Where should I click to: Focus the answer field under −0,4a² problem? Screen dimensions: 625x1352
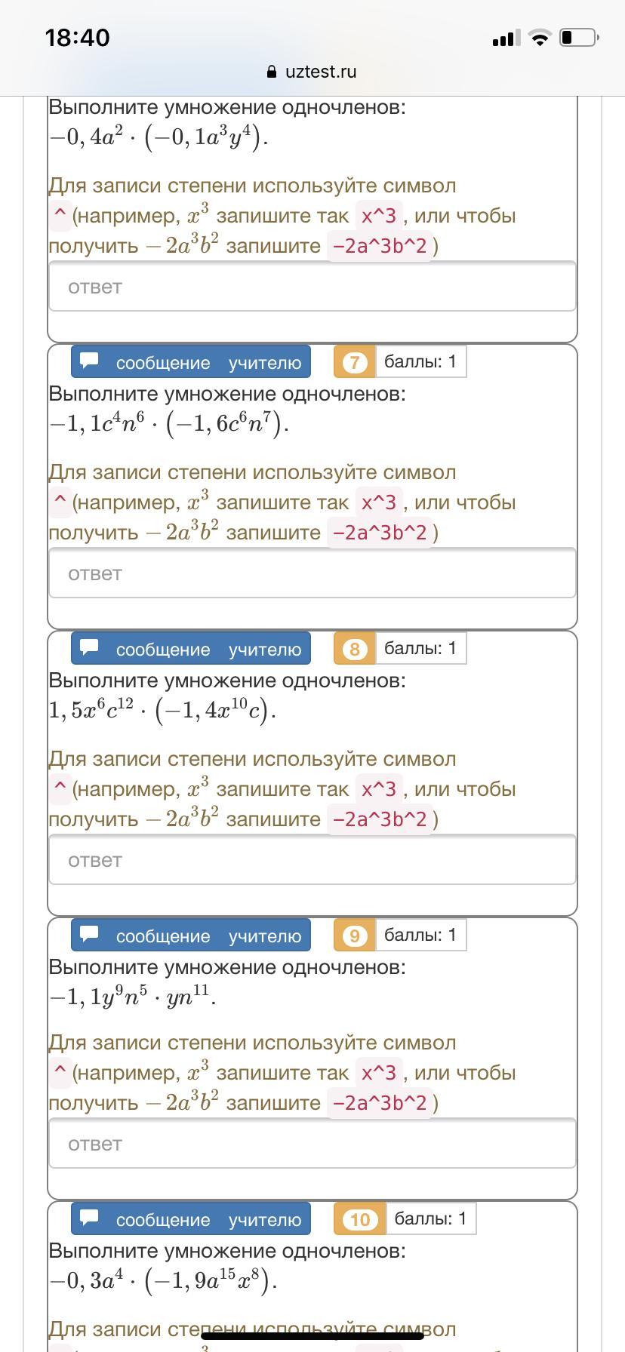point(312,287)
